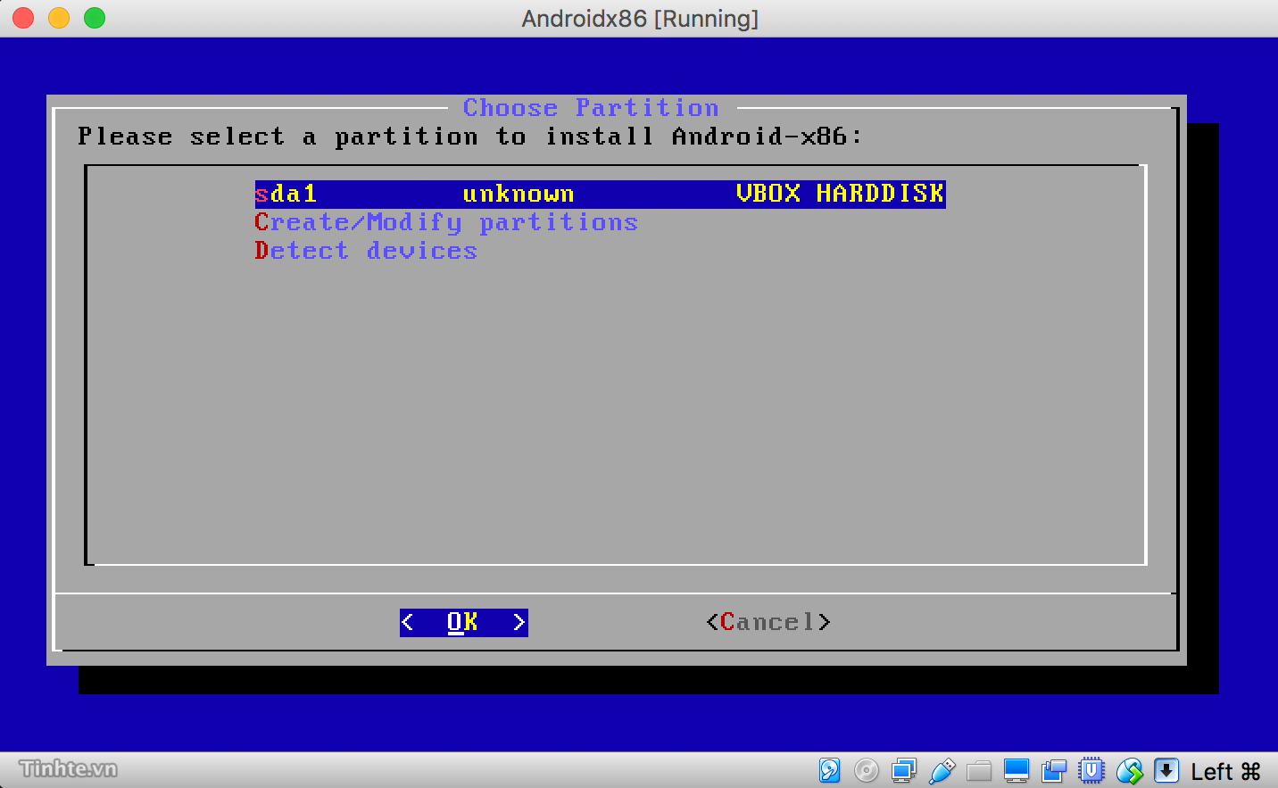The image size is (1278, 788).
Task: Click the recording screens status icon
Action: click(1054, 770)
